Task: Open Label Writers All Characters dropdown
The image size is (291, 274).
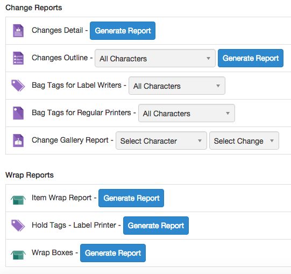Action: point(177,86)
